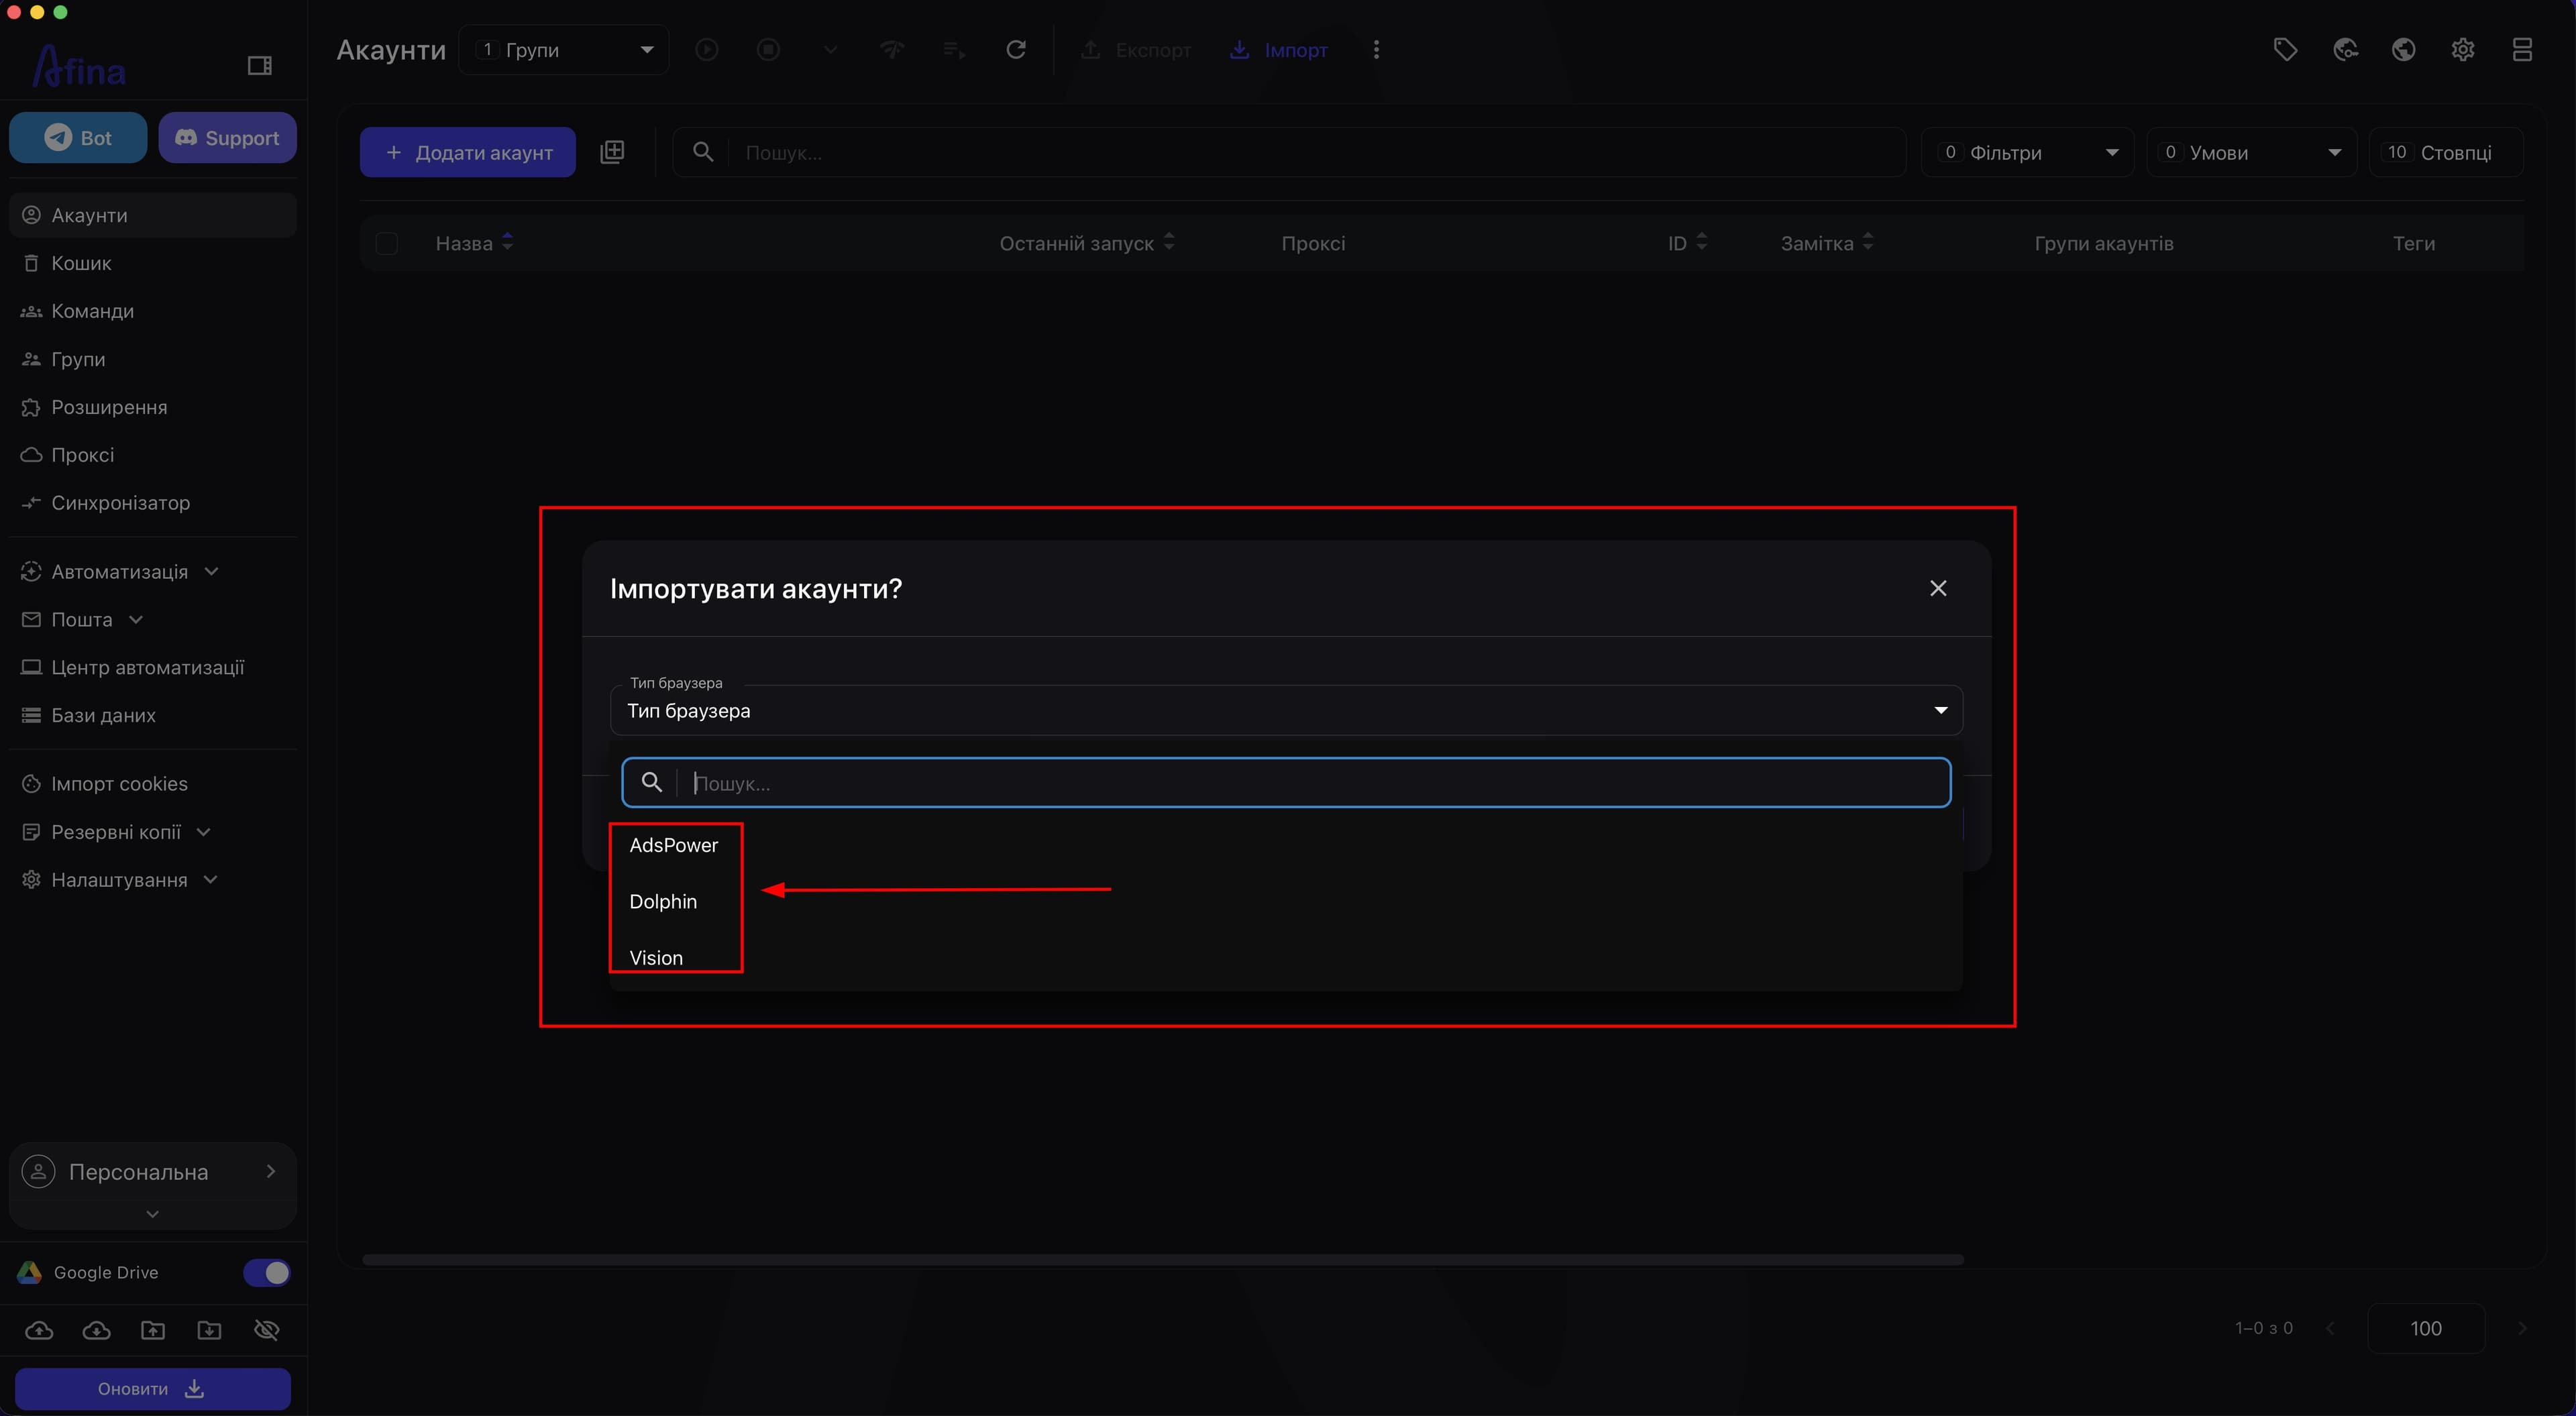Expand the small chevron next to stop icon
The height and width of the screenshot is (1416, 2576).
point(830,50)
